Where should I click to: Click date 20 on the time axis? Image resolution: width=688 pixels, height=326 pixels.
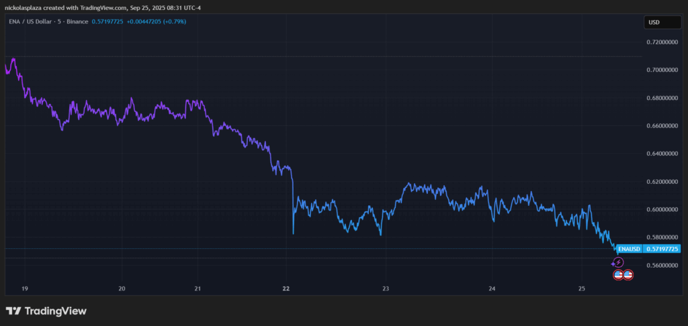(x=122, y=289)
